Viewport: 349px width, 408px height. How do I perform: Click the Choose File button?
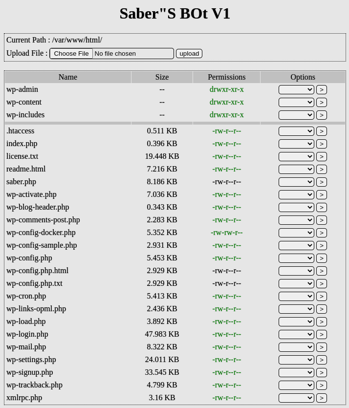pyautogui.click(x=71, y=53)
